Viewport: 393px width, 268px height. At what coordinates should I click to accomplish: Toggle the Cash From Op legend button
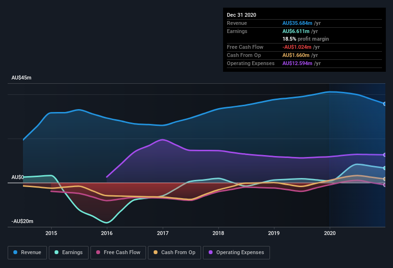[174, 253]
